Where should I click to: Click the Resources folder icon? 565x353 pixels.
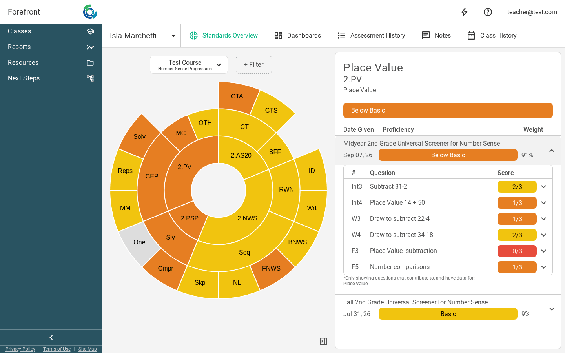90,63
